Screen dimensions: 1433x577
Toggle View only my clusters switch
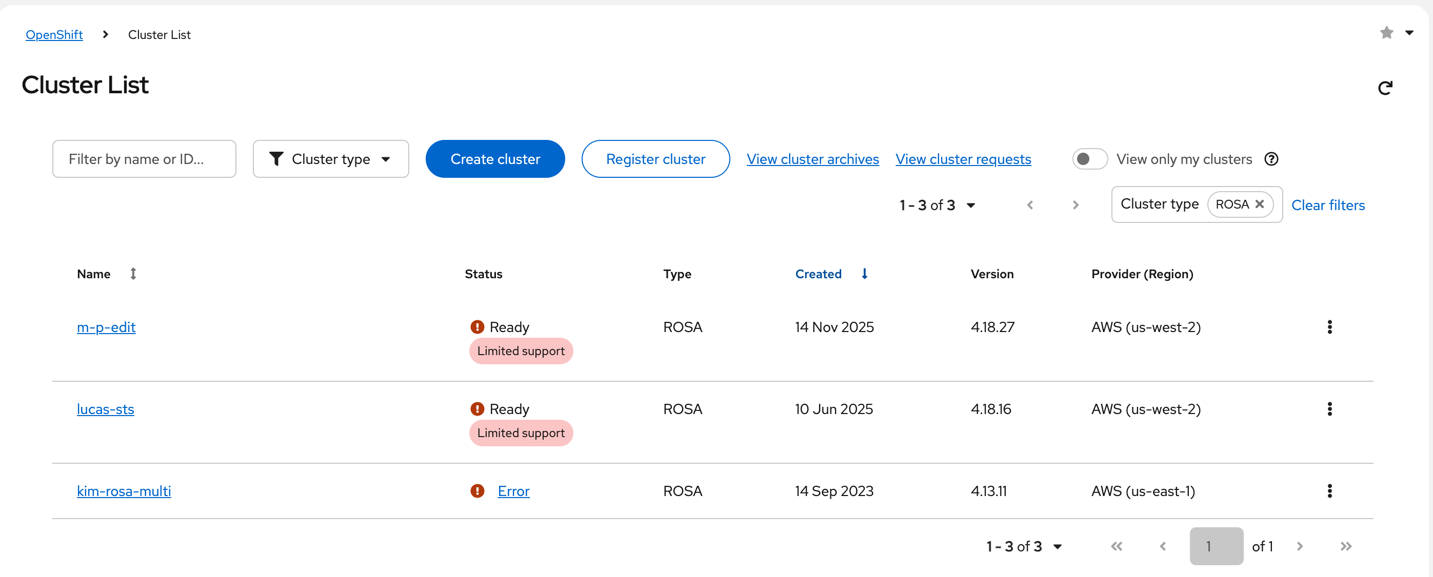[x=1089, y=159]
